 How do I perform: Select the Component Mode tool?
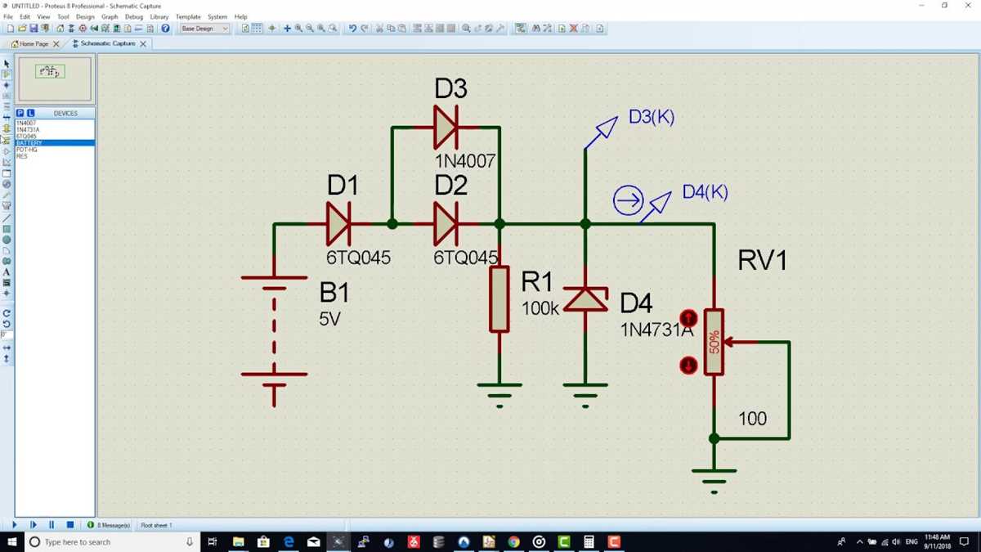pyautogui.click(x=7, y=74)
